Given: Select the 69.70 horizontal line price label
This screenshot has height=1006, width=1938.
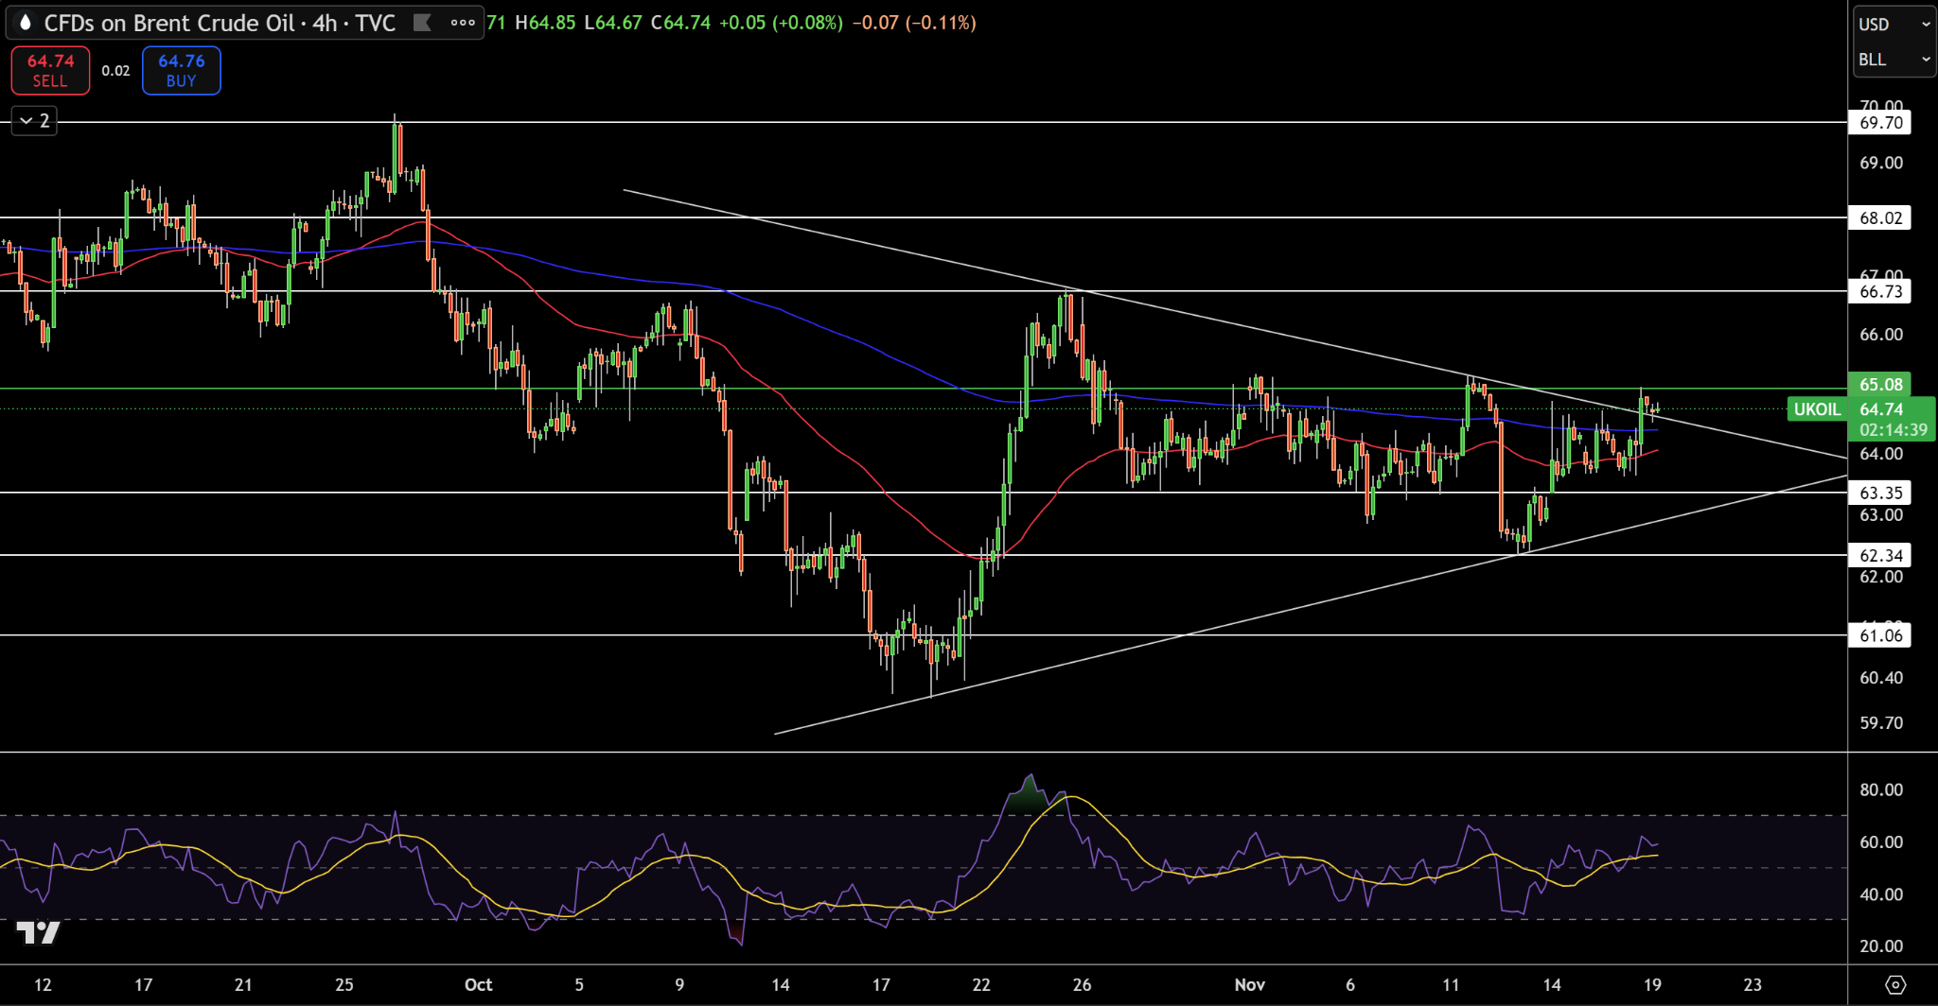Looking at the screenshot, I should (1880, 123).
